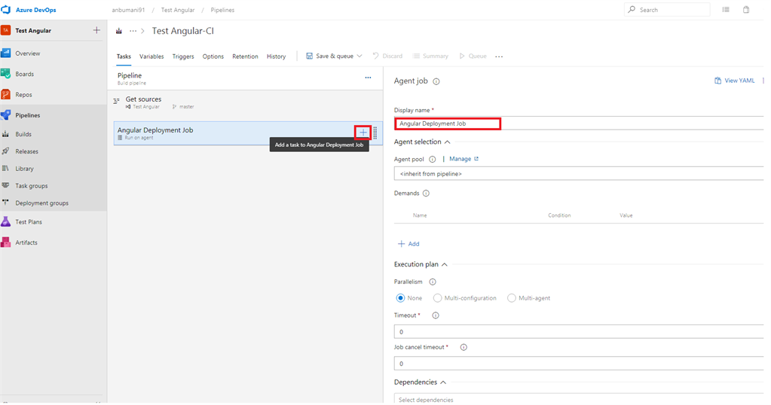
Task: Select Multi-configuration parallelism radio button
Action: [438, 298]
